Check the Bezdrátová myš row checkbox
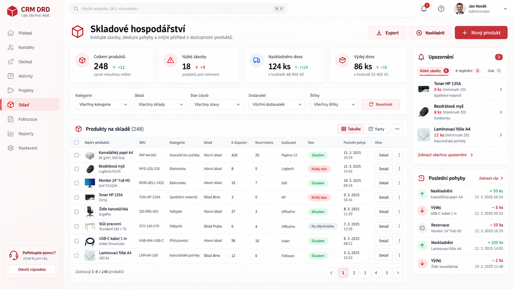This screenshot has width=514, height=289. point(77,169)
